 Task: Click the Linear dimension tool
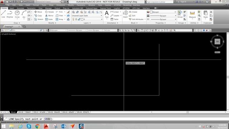pyautogui.click(x=115, y=12)
